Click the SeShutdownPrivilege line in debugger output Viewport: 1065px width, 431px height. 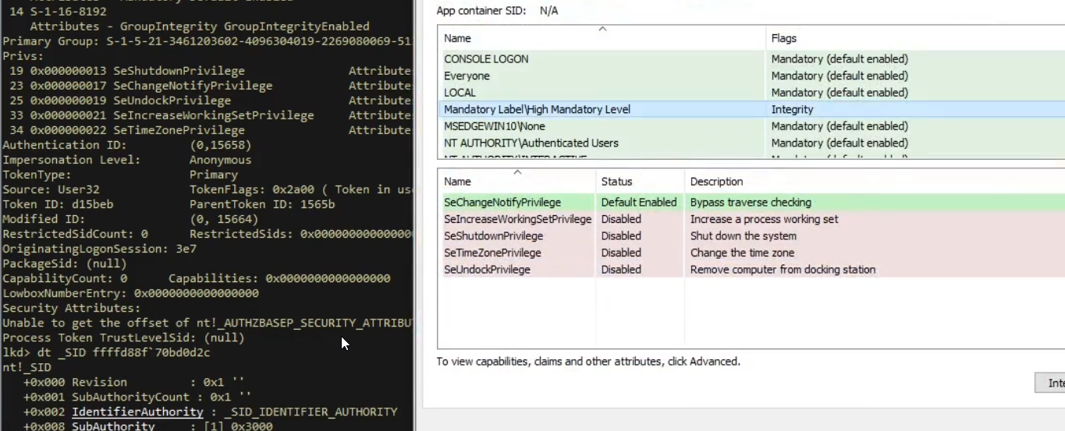[x=208, y=71]
